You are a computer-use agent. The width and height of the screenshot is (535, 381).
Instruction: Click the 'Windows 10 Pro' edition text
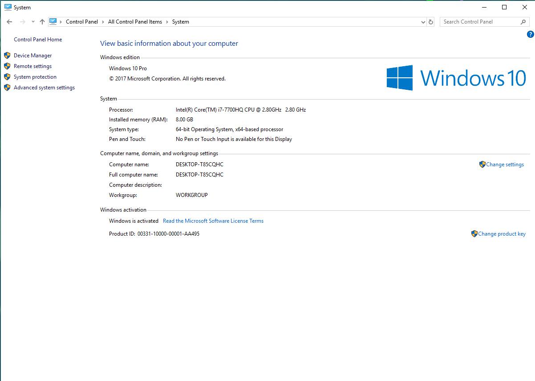click(128, 68)
